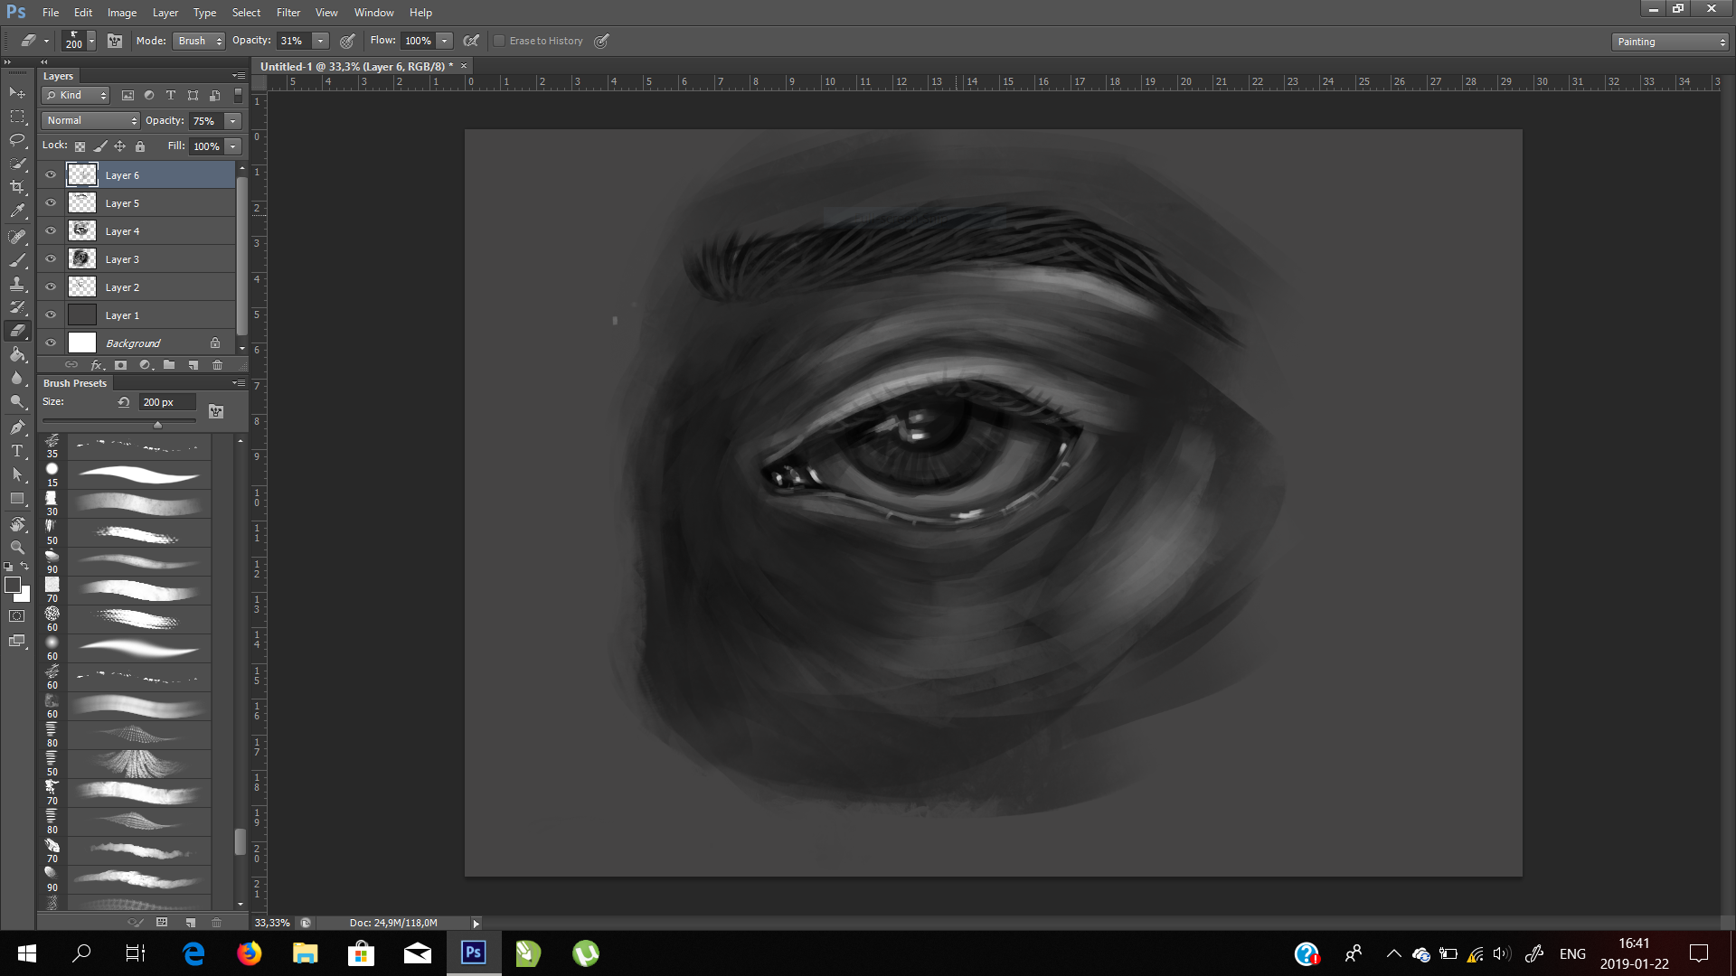Image resolution: width=1736 pixels, height=976 pixels.
Task: Select the Eyedropper tool
Action: [x=17, y=211]
